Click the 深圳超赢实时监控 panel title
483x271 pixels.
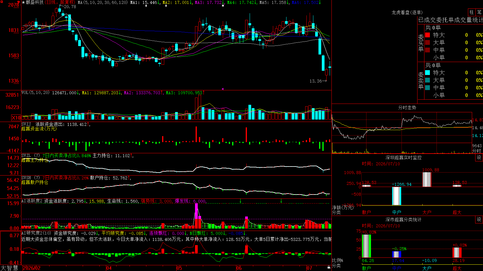pos(404,157)
